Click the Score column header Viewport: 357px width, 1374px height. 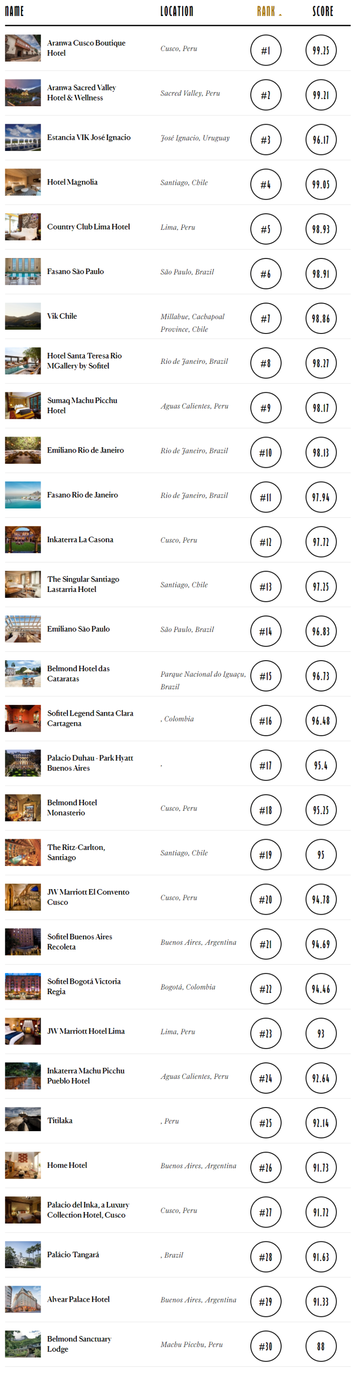[x=322, y=11]
